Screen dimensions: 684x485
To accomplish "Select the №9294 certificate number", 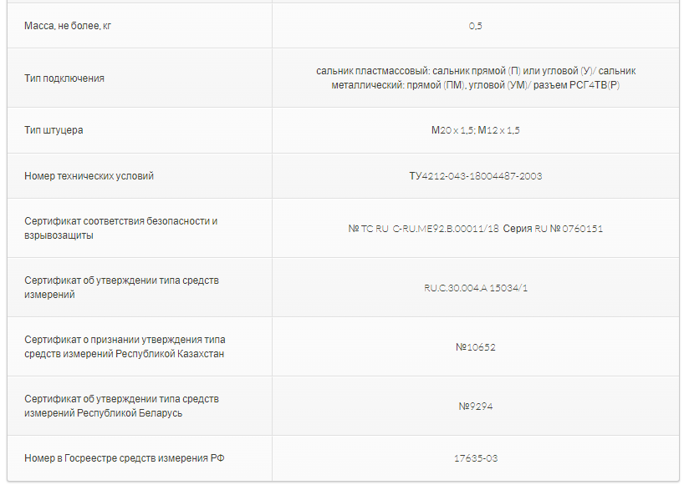I will click(476, 407).
